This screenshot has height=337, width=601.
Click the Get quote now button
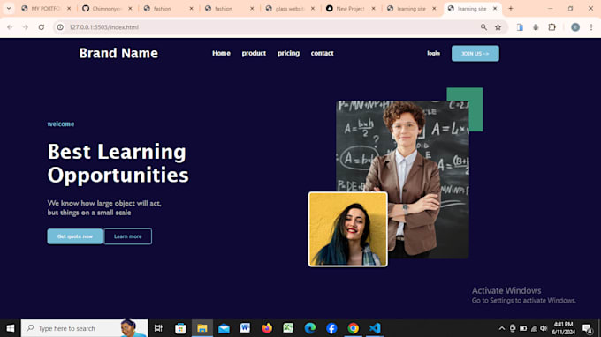(x=75, y=236)
